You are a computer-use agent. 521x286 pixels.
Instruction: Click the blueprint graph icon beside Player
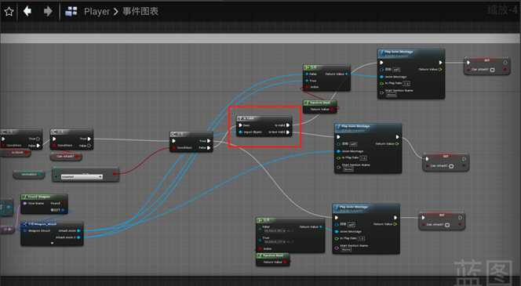click(x=71, y=12)
